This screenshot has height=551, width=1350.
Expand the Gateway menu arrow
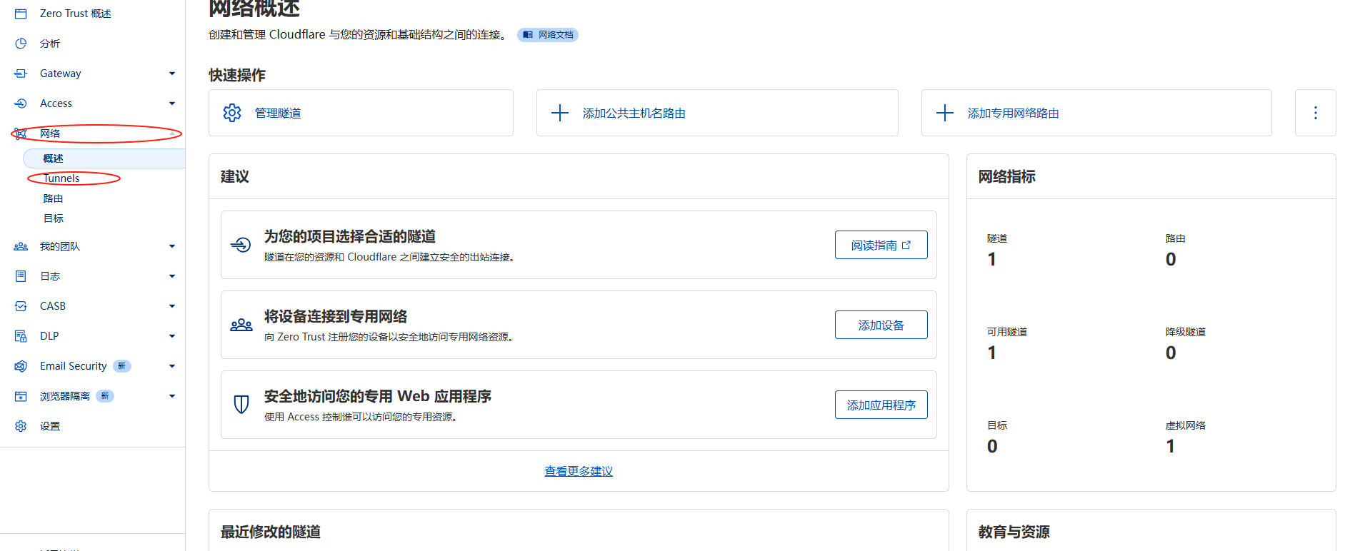click(172, 74)
